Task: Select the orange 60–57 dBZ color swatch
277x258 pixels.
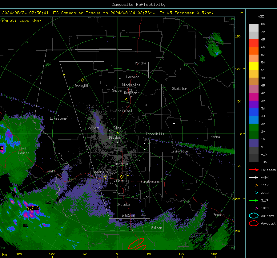Action: tap(254, 51)
